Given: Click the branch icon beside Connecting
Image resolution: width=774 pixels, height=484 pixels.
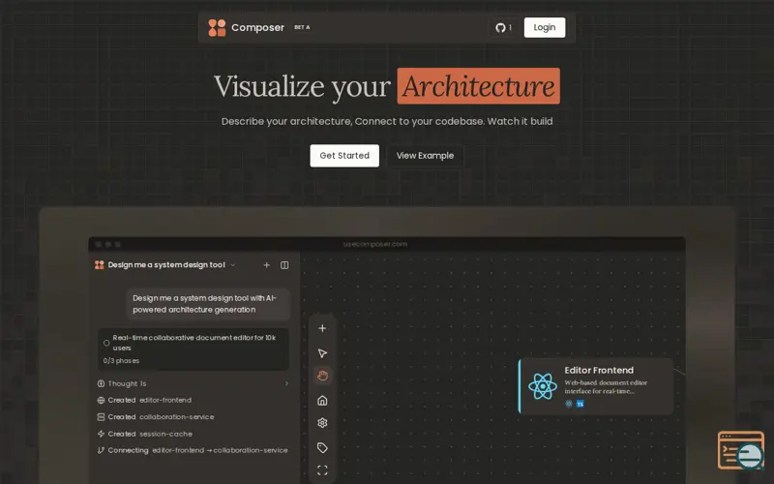Looking at the screenshot, I should coord(101,450).
